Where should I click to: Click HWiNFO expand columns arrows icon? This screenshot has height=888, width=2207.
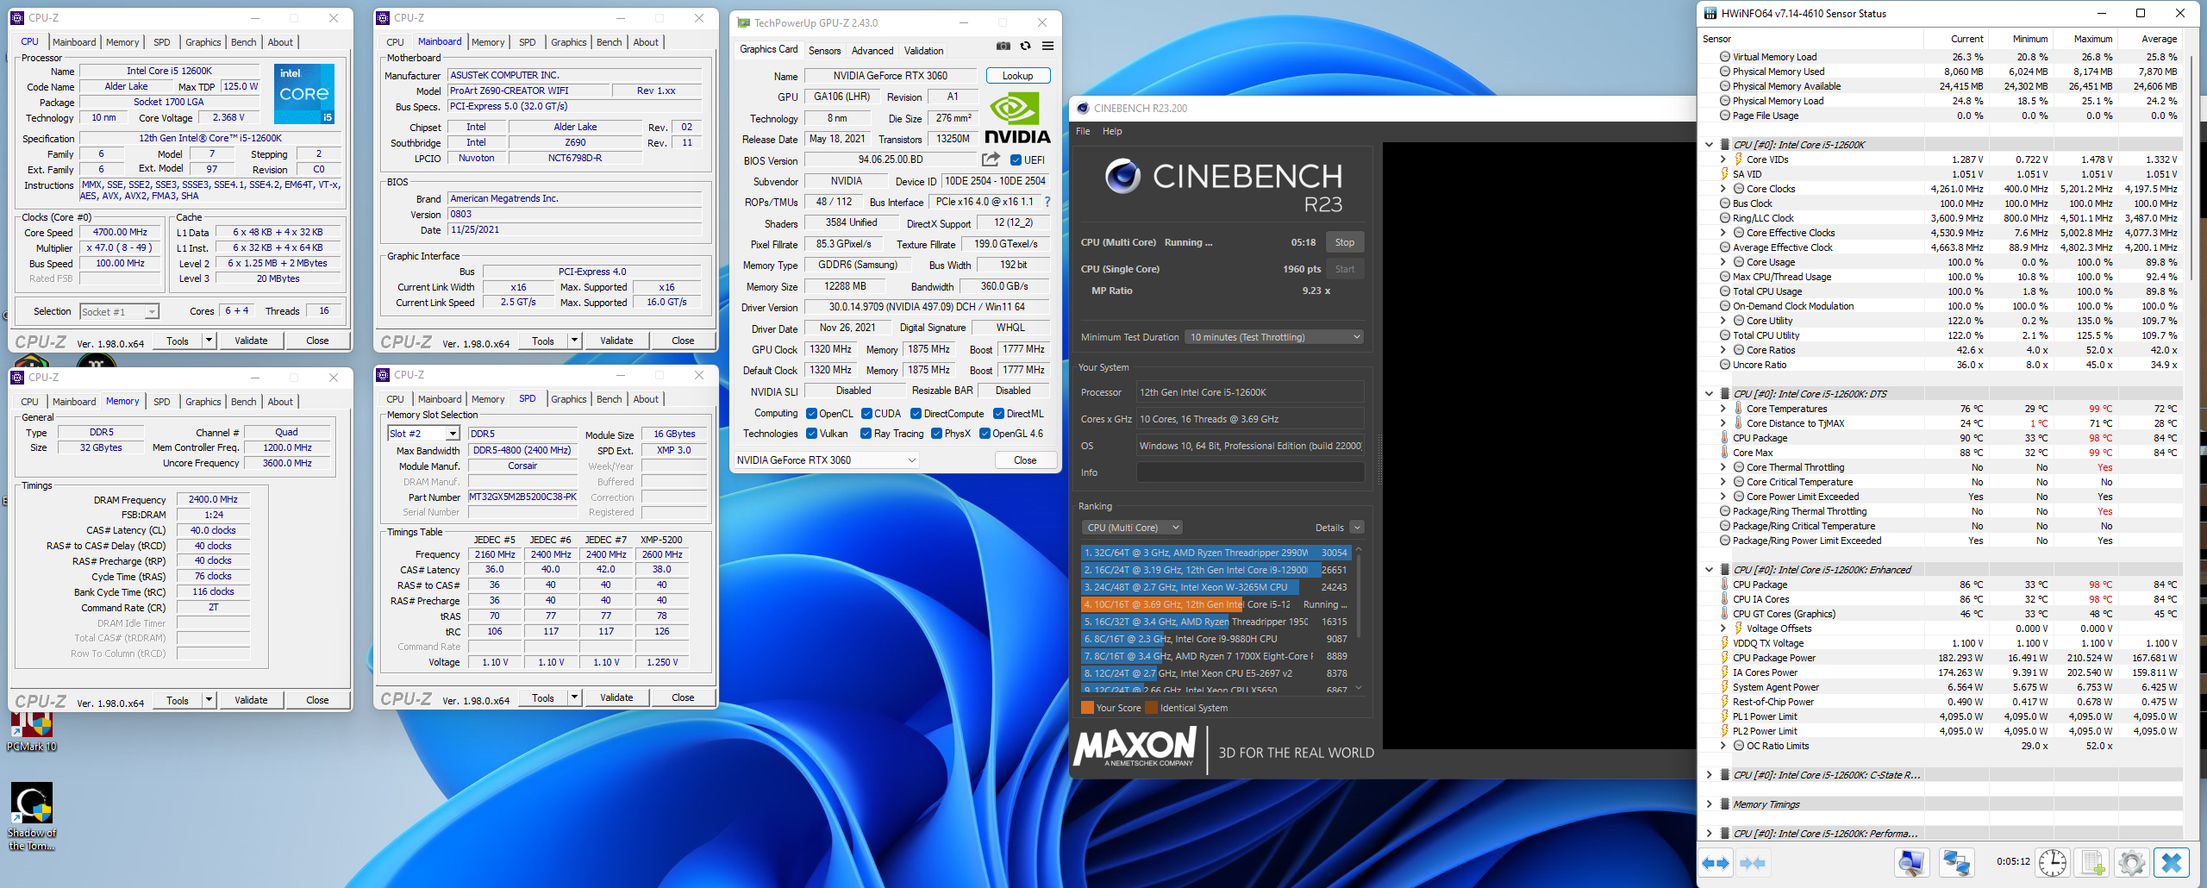click(1716, 862)
